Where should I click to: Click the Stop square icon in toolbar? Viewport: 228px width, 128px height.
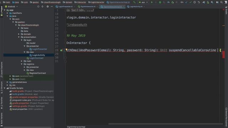click(177, 2)
